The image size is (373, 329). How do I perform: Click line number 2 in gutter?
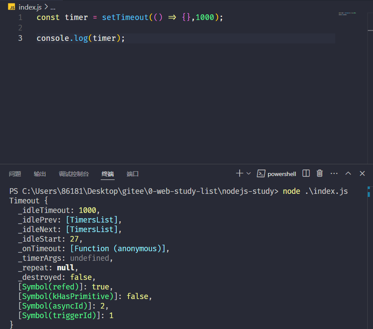(20, 28)
